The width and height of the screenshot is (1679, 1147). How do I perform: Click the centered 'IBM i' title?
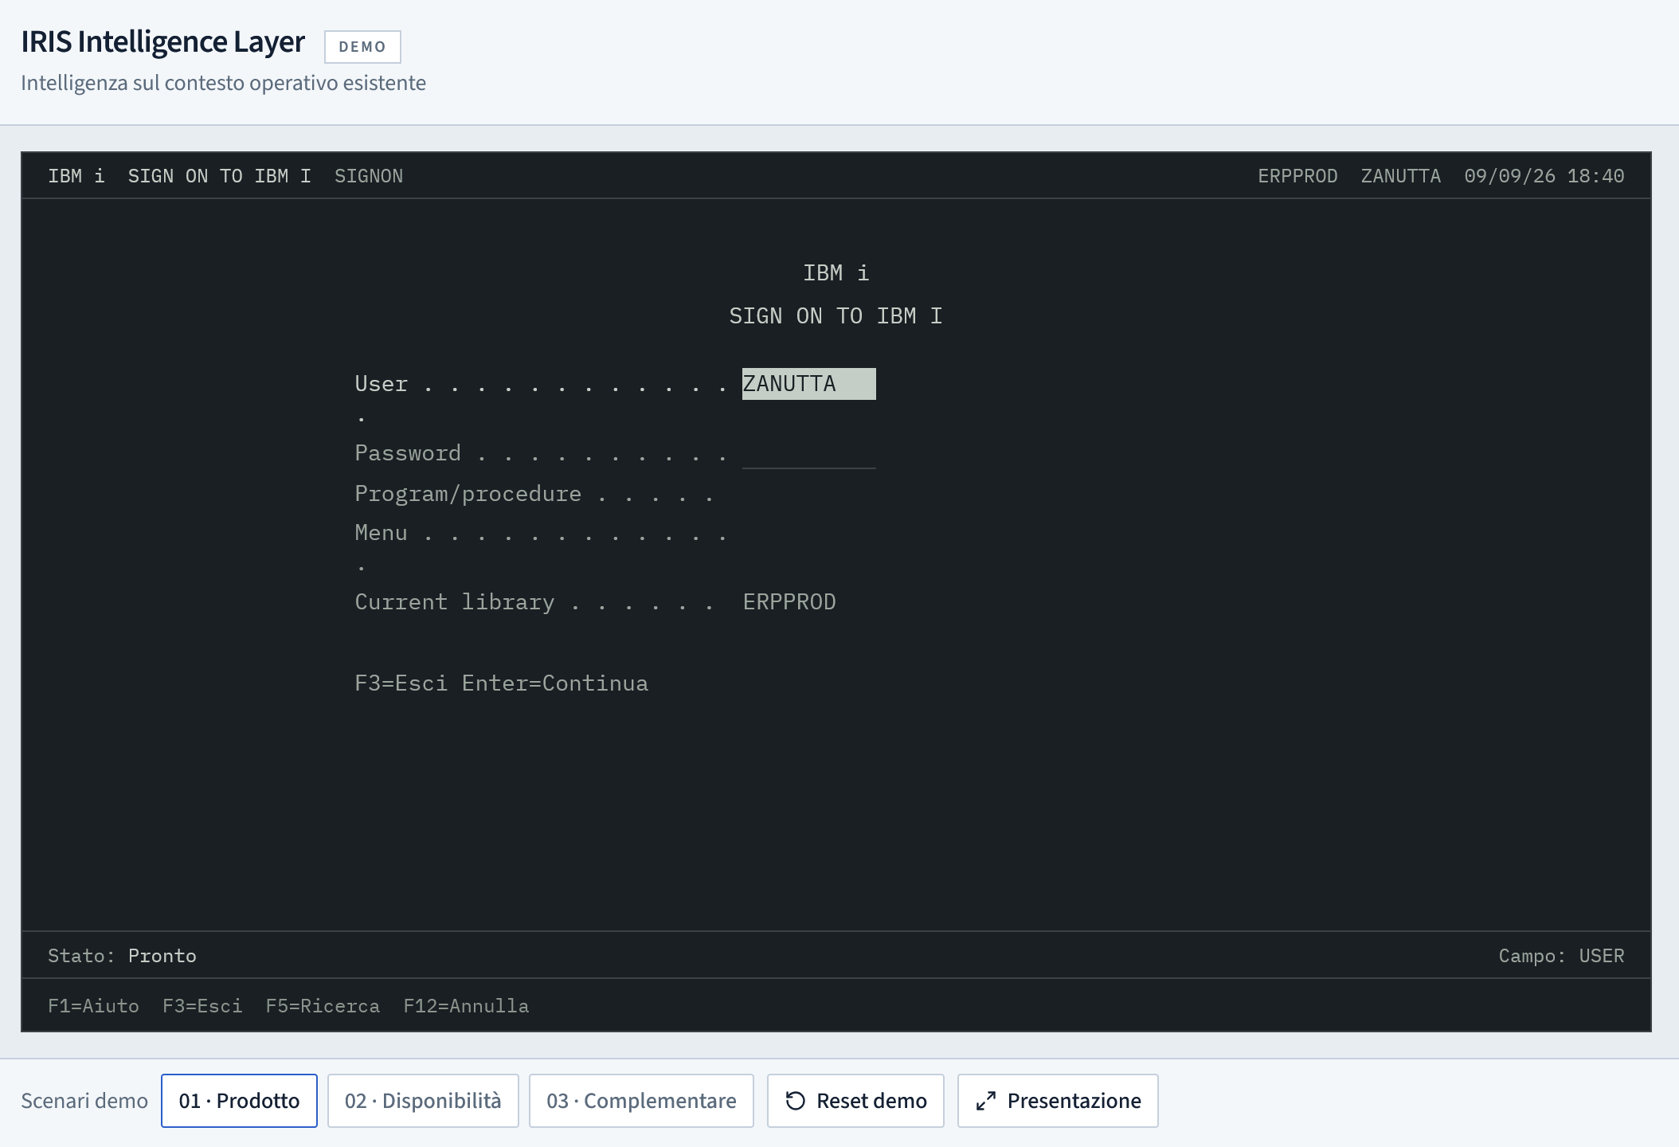[x=836, y=273]
